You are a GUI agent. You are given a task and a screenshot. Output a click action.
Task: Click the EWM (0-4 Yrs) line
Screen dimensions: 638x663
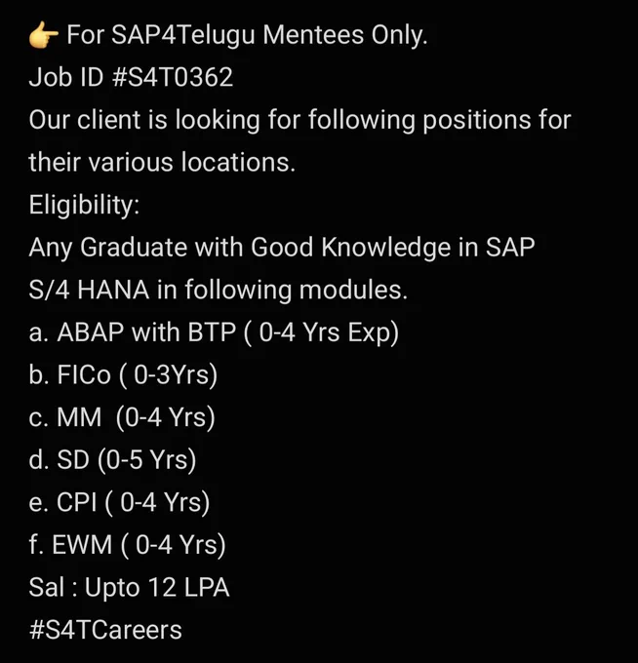[x=128, y=545]
